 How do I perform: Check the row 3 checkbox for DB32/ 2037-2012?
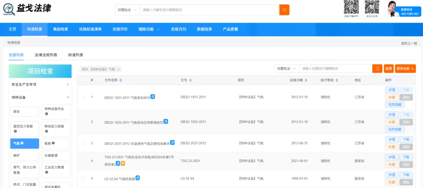point(83,143)
